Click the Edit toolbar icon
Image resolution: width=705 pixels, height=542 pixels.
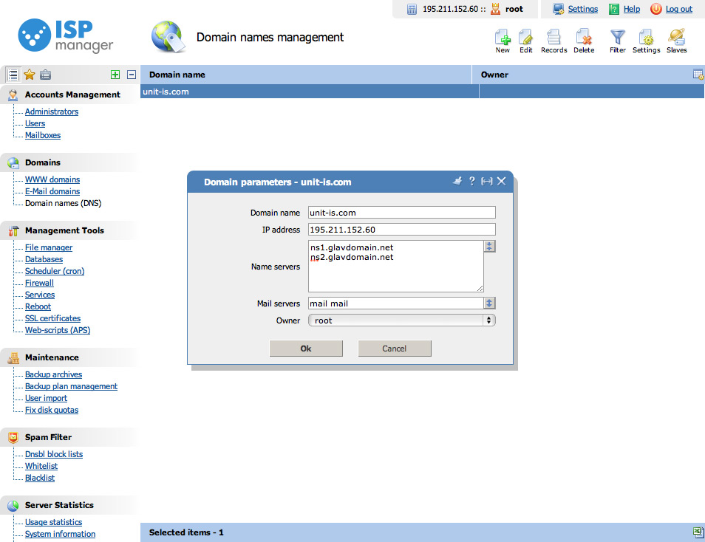(x=525, y=40)
